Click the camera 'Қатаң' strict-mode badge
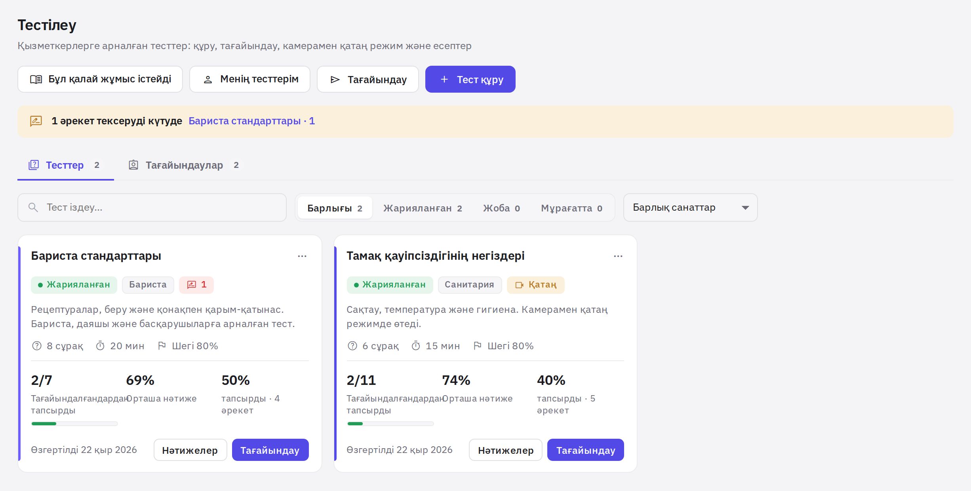The height and width of the screenshot is (491, 971). coord(536,285)
